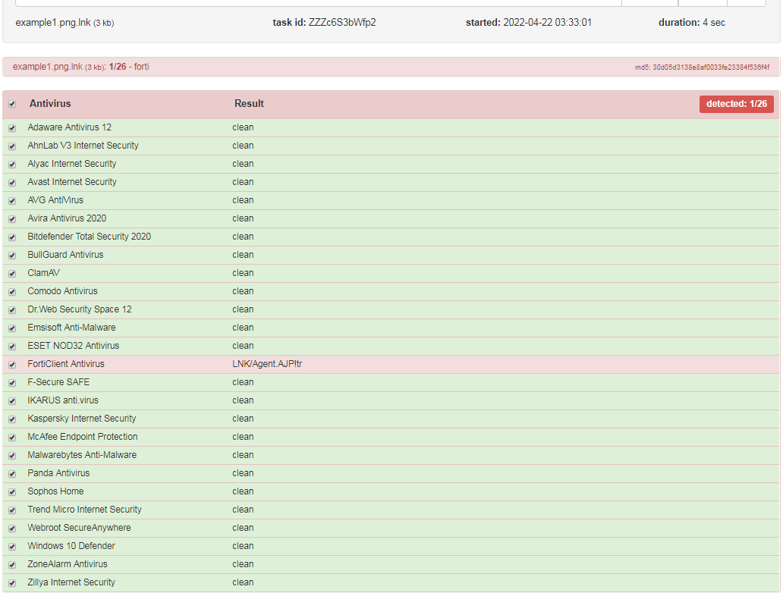Click clean result for Zillya Internet Security
This screenshot has width=783, height=615.
pyautogui.click(x=243, y=582)
